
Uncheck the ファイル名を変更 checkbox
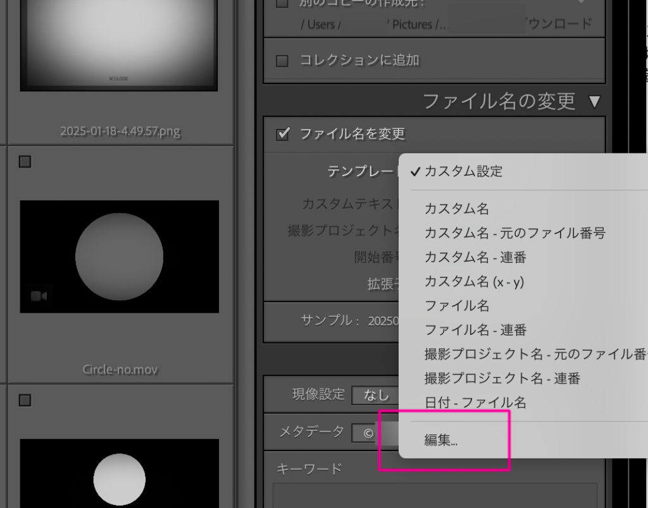point(283,133)
